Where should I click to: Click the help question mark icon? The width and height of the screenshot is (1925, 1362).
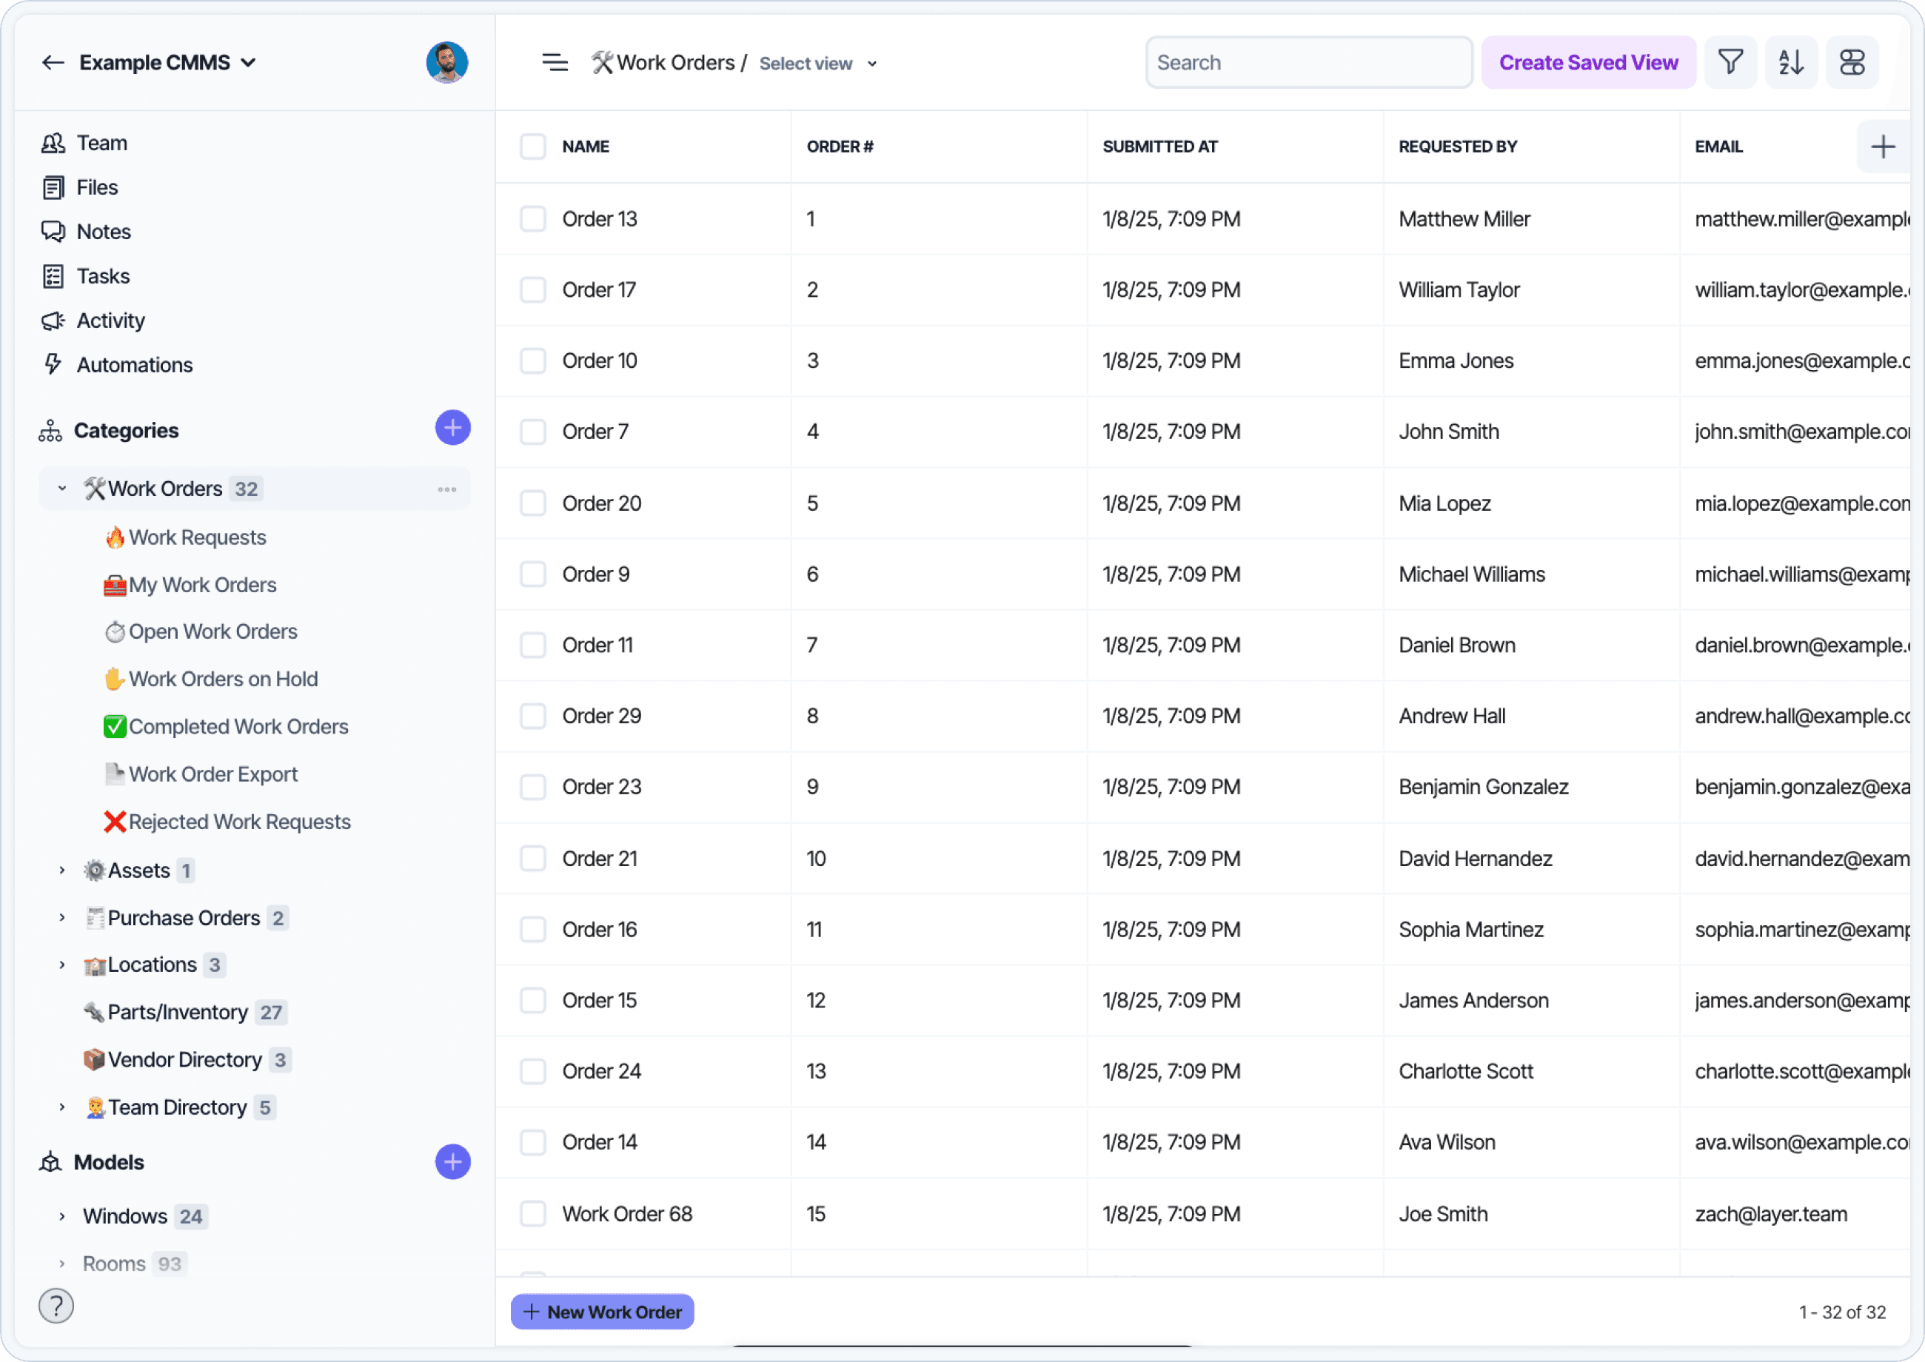pos(56,1305)
